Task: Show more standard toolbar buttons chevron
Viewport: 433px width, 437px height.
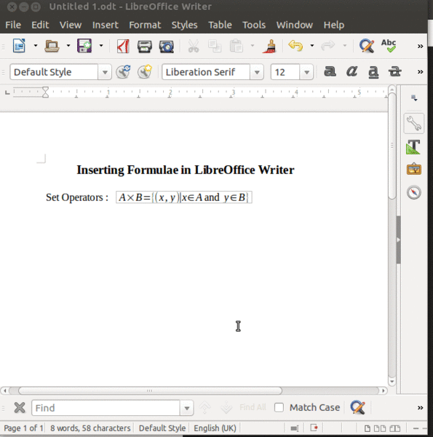Action: 421,46
